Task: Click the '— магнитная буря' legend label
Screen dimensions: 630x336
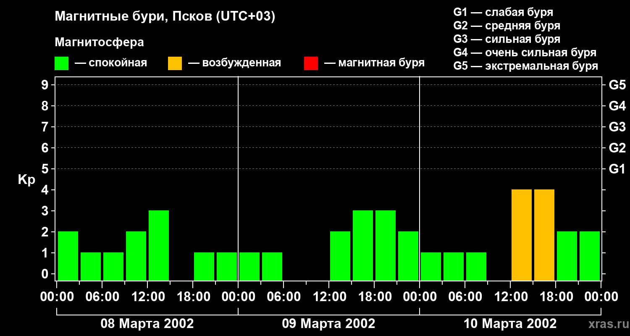Action: pyautogui.click(x=375, y=63)
